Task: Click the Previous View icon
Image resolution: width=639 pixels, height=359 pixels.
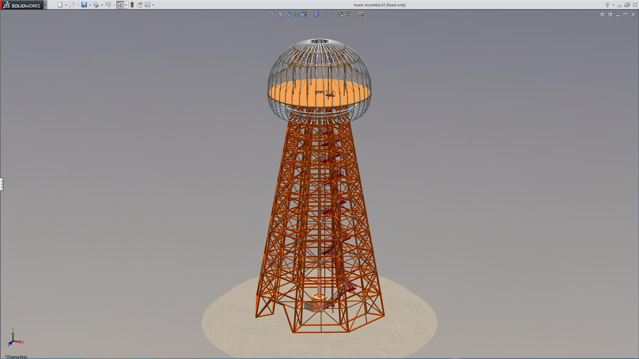Action: click(x=289, y=14)
